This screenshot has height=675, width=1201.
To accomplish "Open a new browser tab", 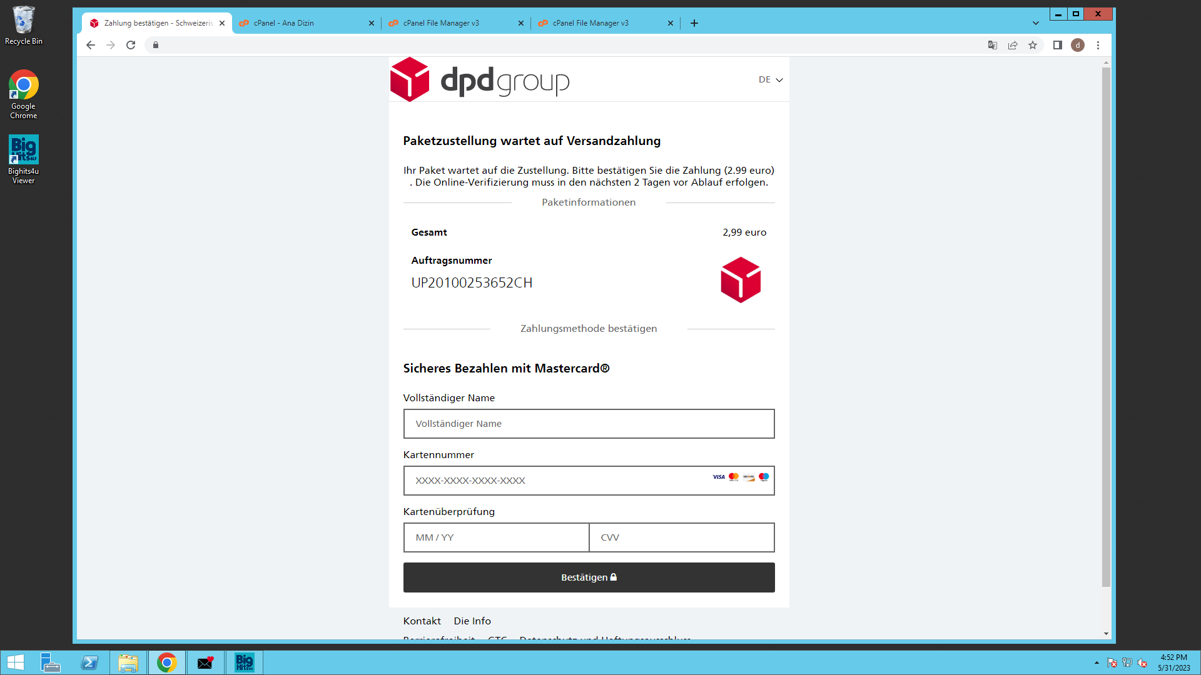I will 694,23.
